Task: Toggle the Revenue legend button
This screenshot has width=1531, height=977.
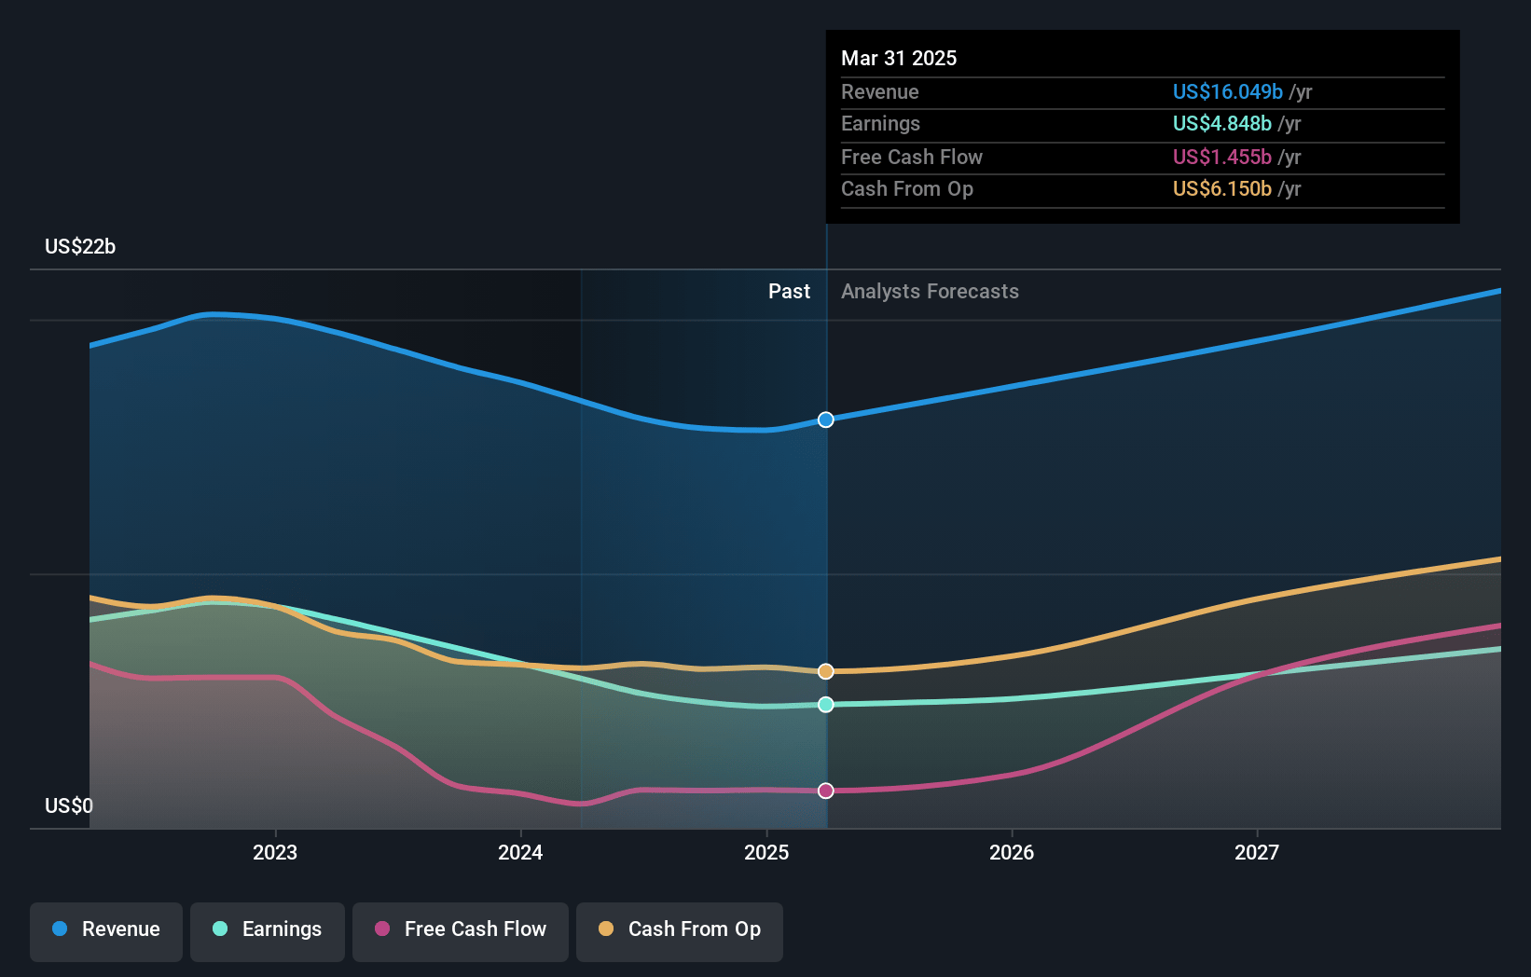Action: pyautogui.click(x=106, y=931)
